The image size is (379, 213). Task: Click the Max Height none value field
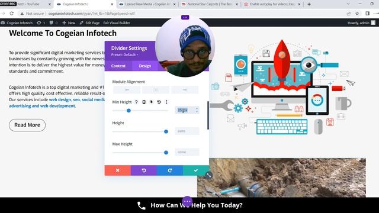(187, 152)
